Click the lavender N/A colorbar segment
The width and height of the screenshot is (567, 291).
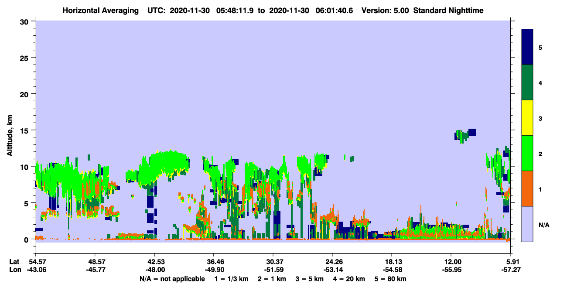[527, 224]
